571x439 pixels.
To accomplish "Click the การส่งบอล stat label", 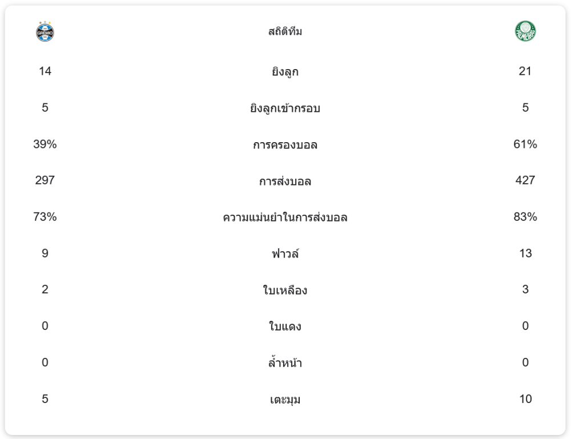I will pyautogui.click(x=285, y=182).
